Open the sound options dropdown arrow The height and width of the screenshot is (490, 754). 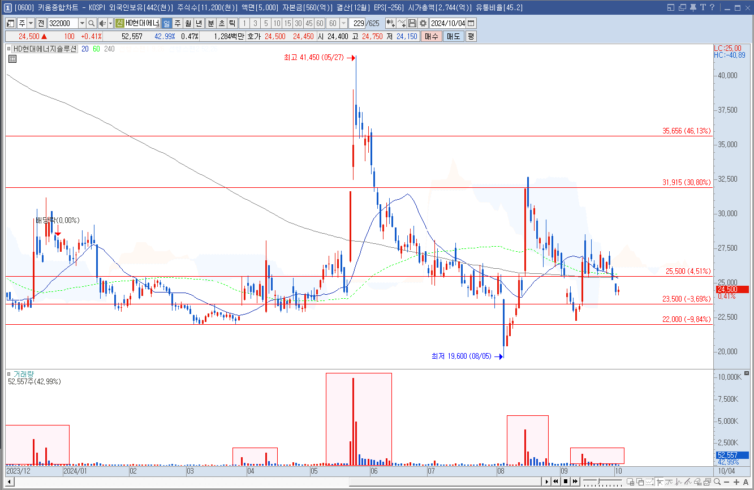[110, 23]
